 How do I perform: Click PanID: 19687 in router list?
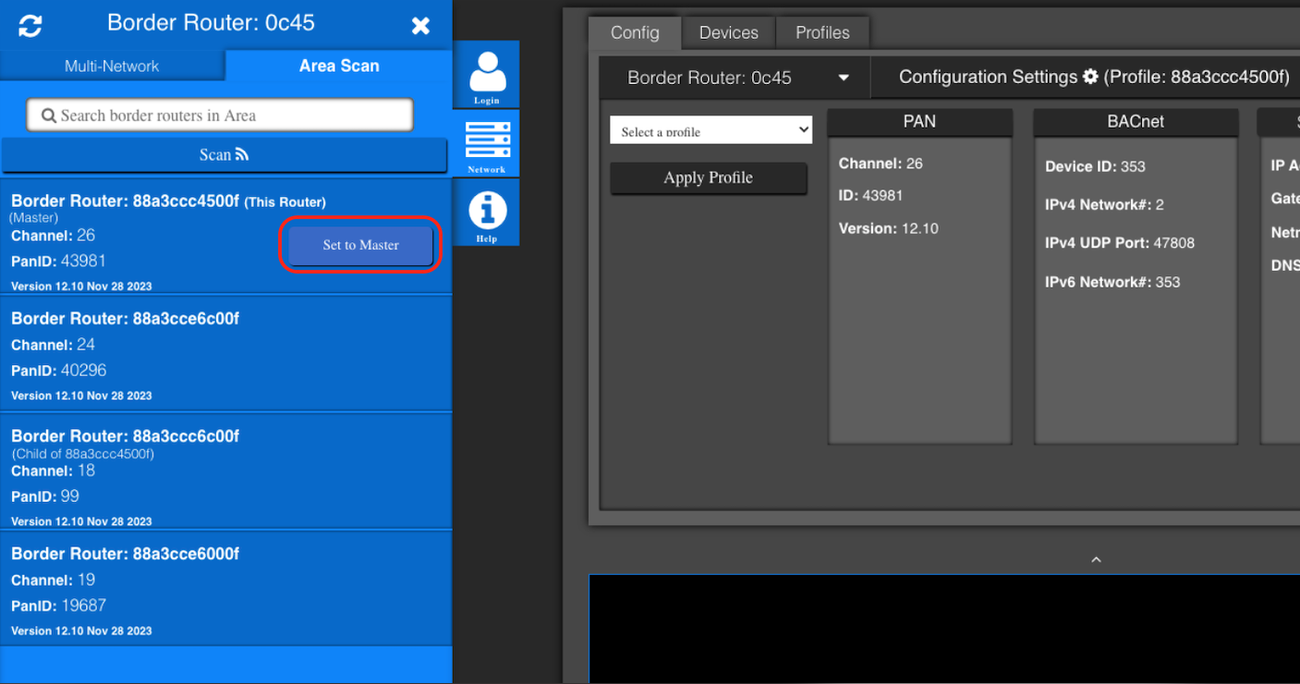(58, 605)
